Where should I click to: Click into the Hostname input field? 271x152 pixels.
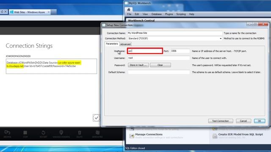[x=145, y=51]
